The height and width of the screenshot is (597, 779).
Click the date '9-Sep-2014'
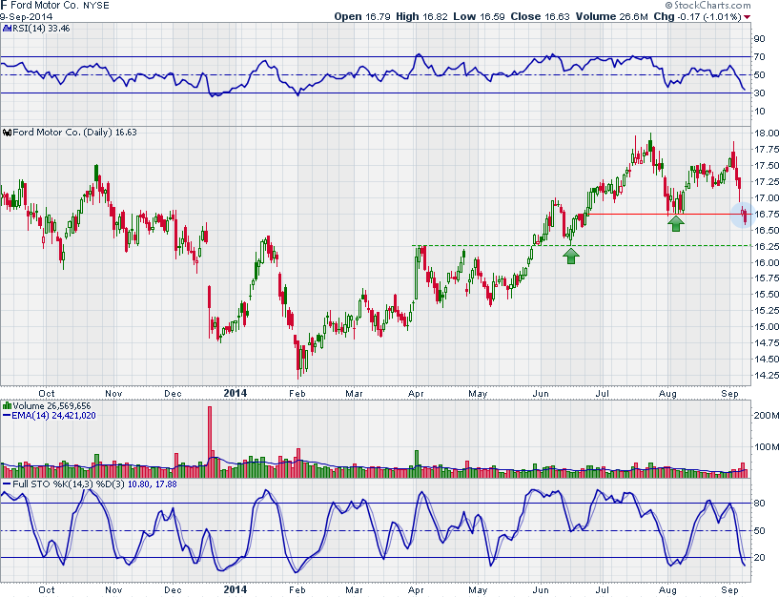[26, 16]
